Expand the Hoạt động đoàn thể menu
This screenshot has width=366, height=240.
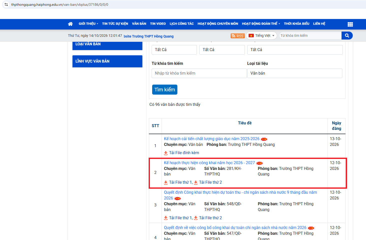[261, 24]
